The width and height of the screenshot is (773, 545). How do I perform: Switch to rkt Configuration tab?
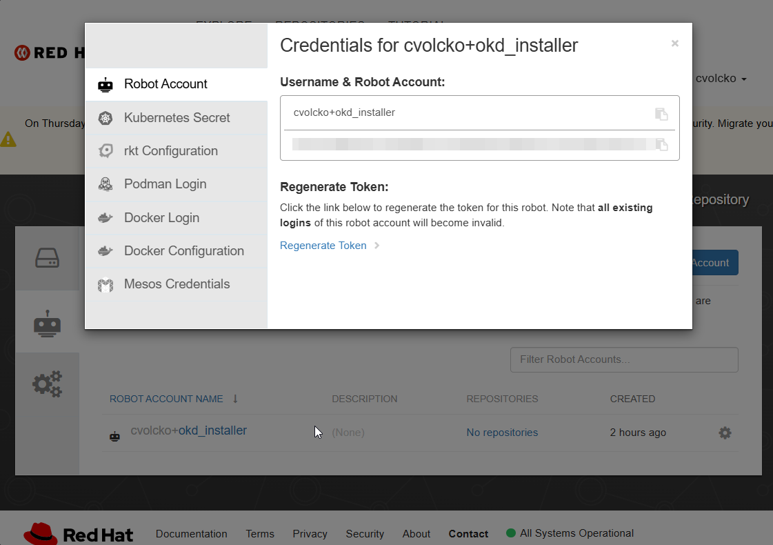[170, 151]
